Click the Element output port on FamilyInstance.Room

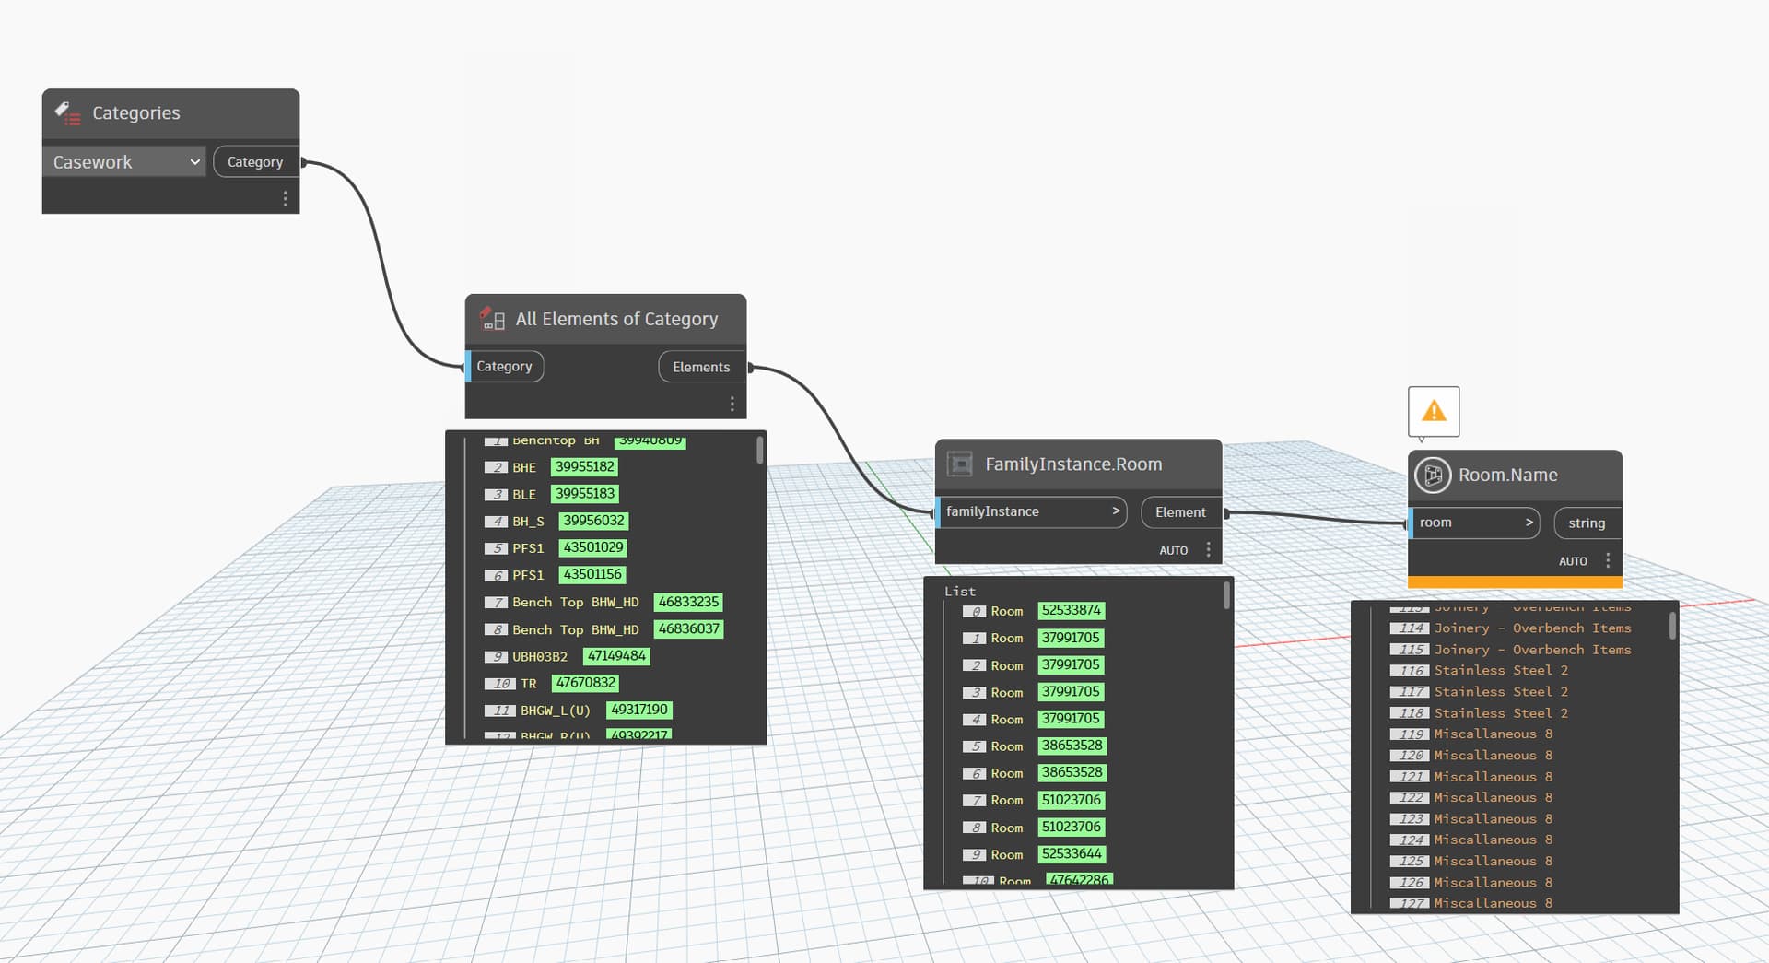pos(1180,511)
